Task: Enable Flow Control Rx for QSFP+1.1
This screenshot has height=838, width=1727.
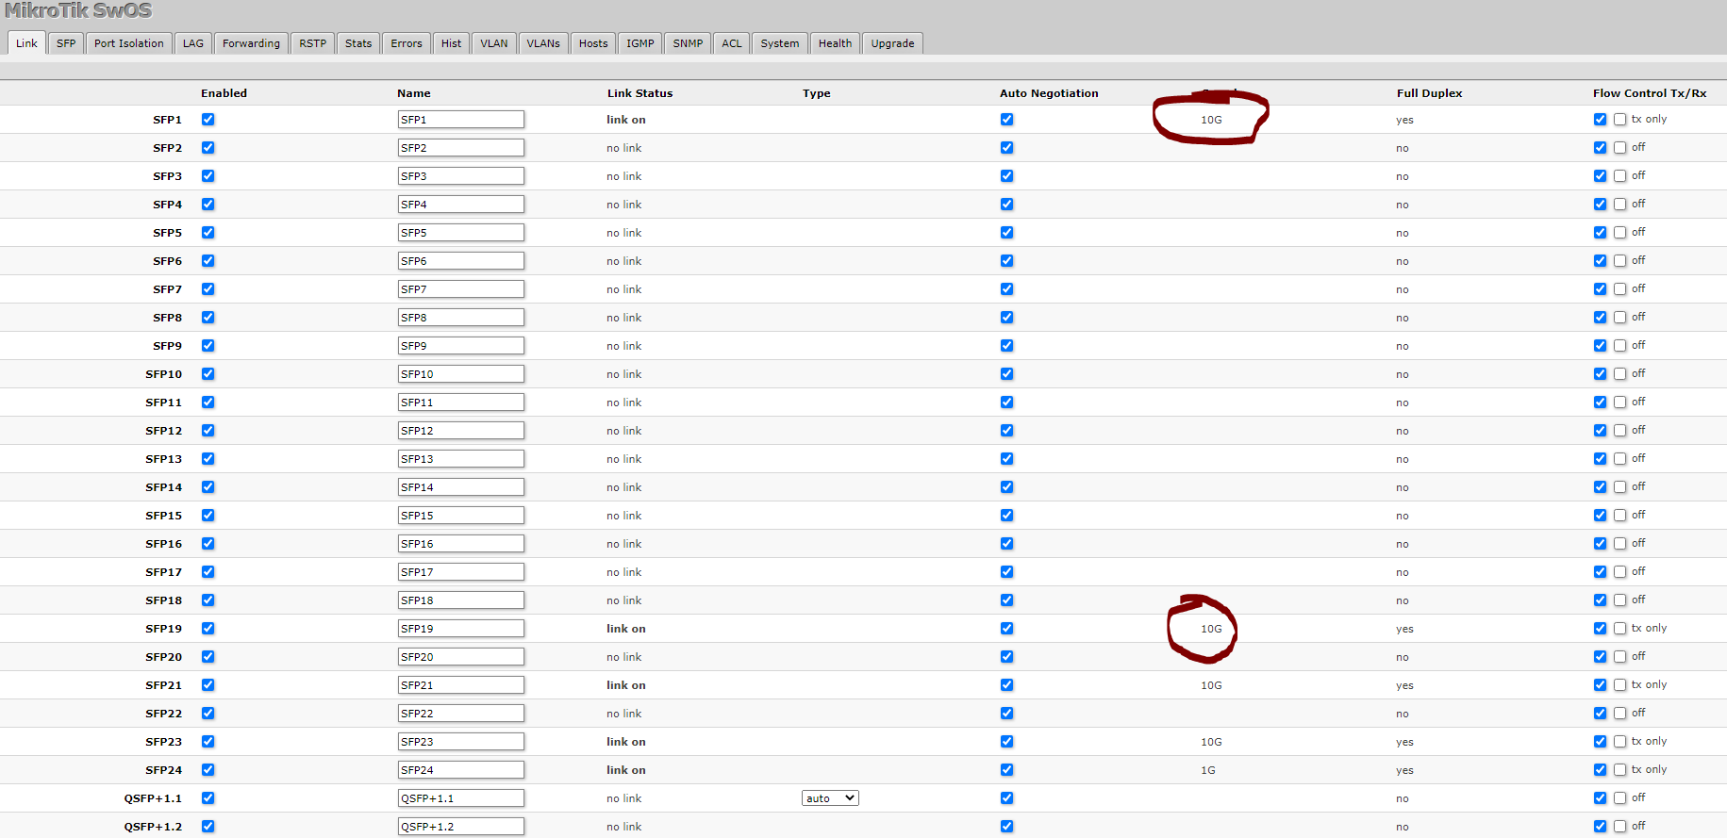Action: 1619,797
